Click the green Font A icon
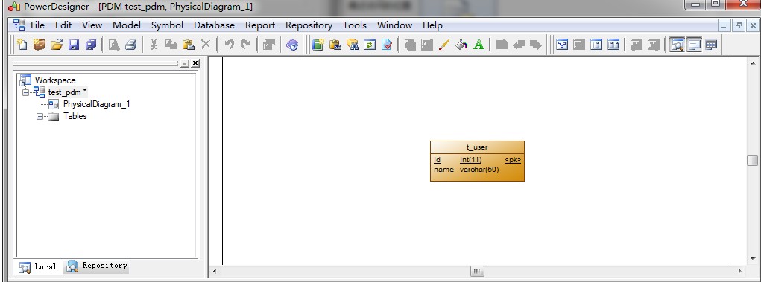761x282 pixels. (x=479, y=45)
